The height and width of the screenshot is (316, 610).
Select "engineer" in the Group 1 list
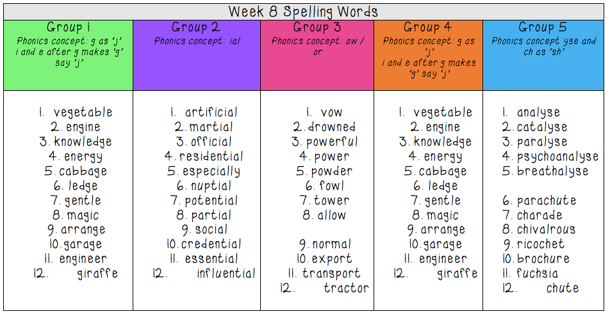83,259
